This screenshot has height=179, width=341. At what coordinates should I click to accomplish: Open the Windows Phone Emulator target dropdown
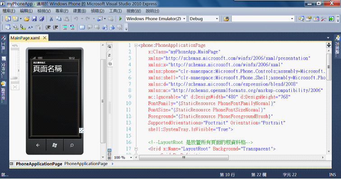tap(184, 19)
